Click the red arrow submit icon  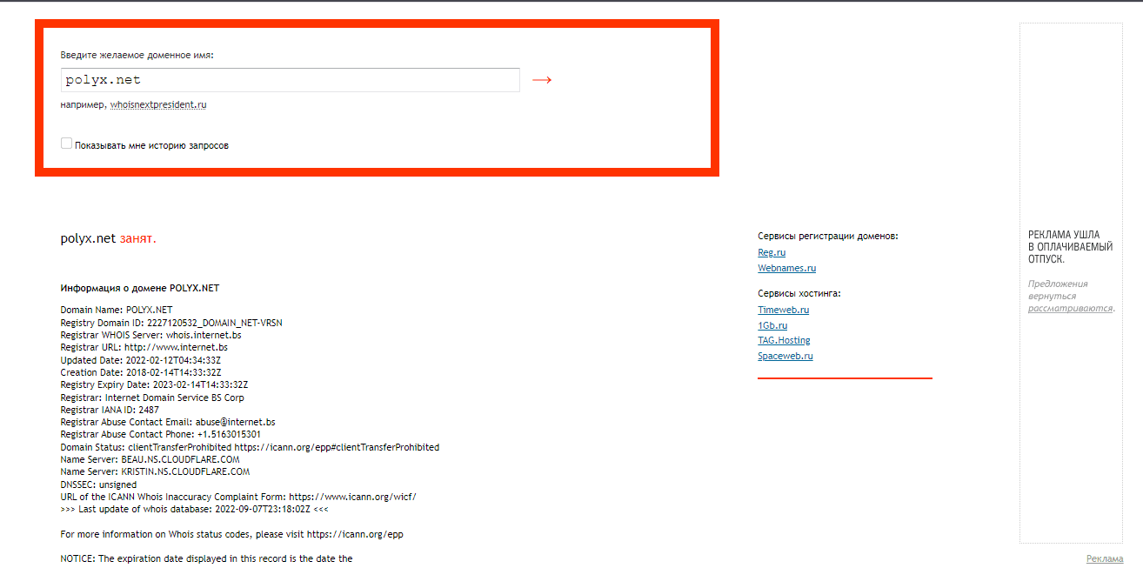[542, 80]
